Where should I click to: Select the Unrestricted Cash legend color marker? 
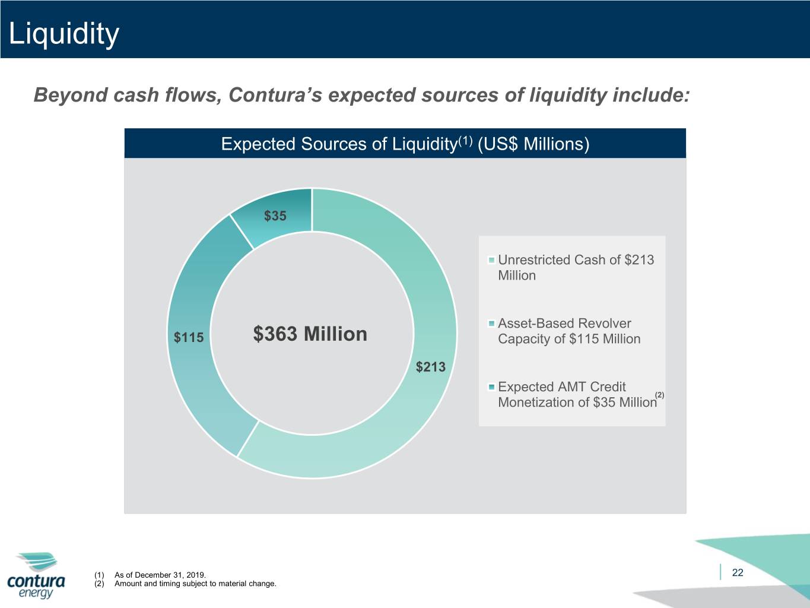491,260
